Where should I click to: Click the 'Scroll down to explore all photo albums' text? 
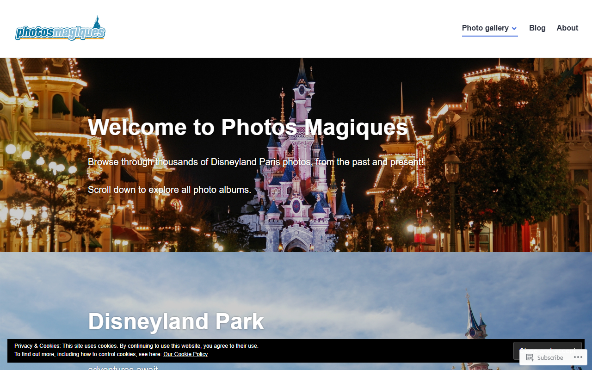(x=170, y=190)
